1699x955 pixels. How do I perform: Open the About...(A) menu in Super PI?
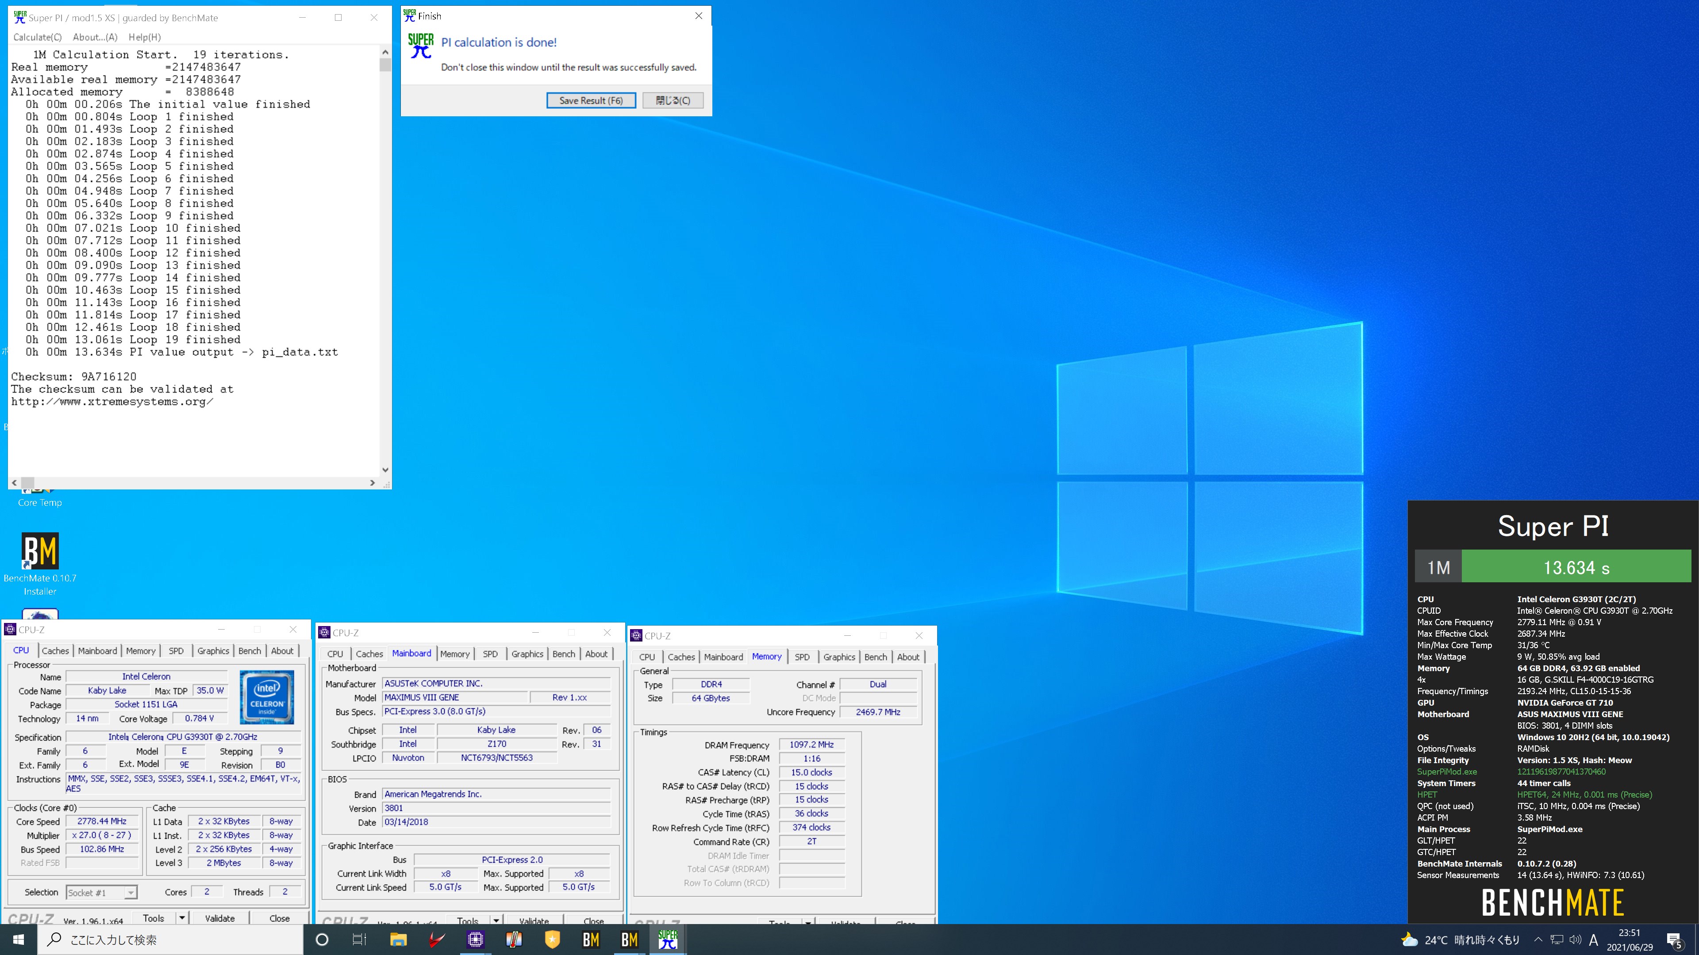pos(95,37)
